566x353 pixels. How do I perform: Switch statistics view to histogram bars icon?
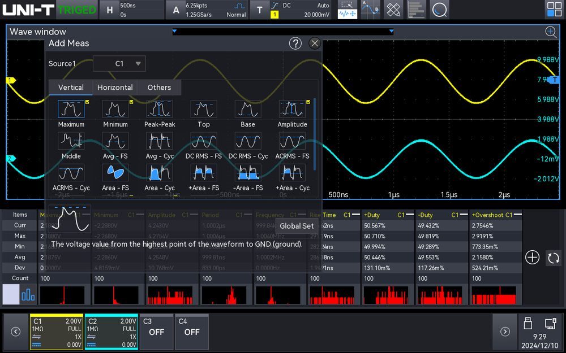28,294
